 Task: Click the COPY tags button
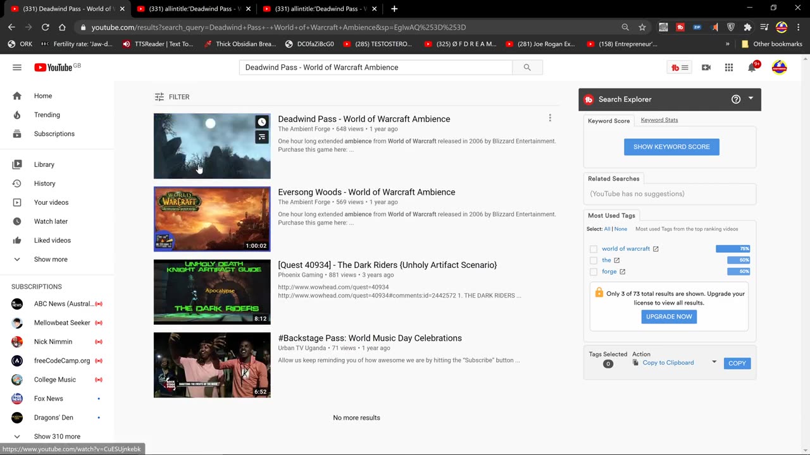pos(737,363)
